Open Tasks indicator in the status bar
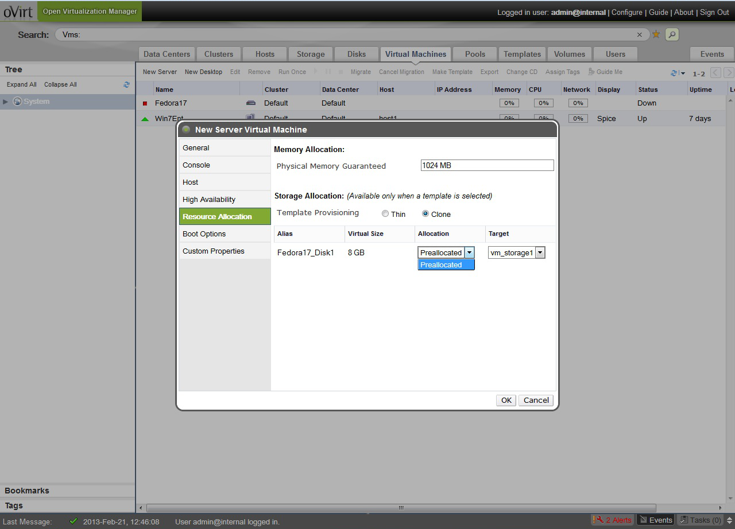 pos(700,520)
